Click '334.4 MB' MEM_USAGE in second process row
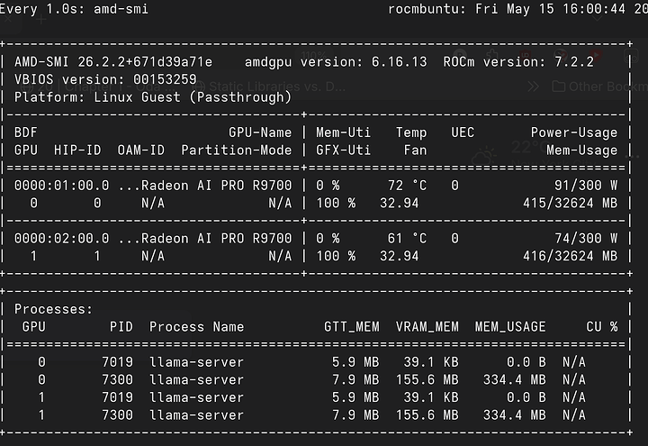648x446 pixels. pos(515,380)
